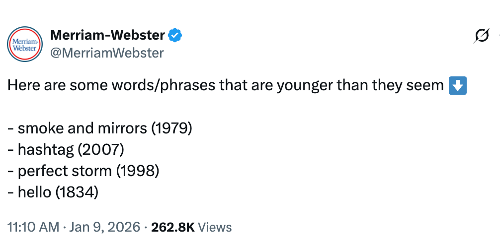Click the year 1998 in the list

138,171
